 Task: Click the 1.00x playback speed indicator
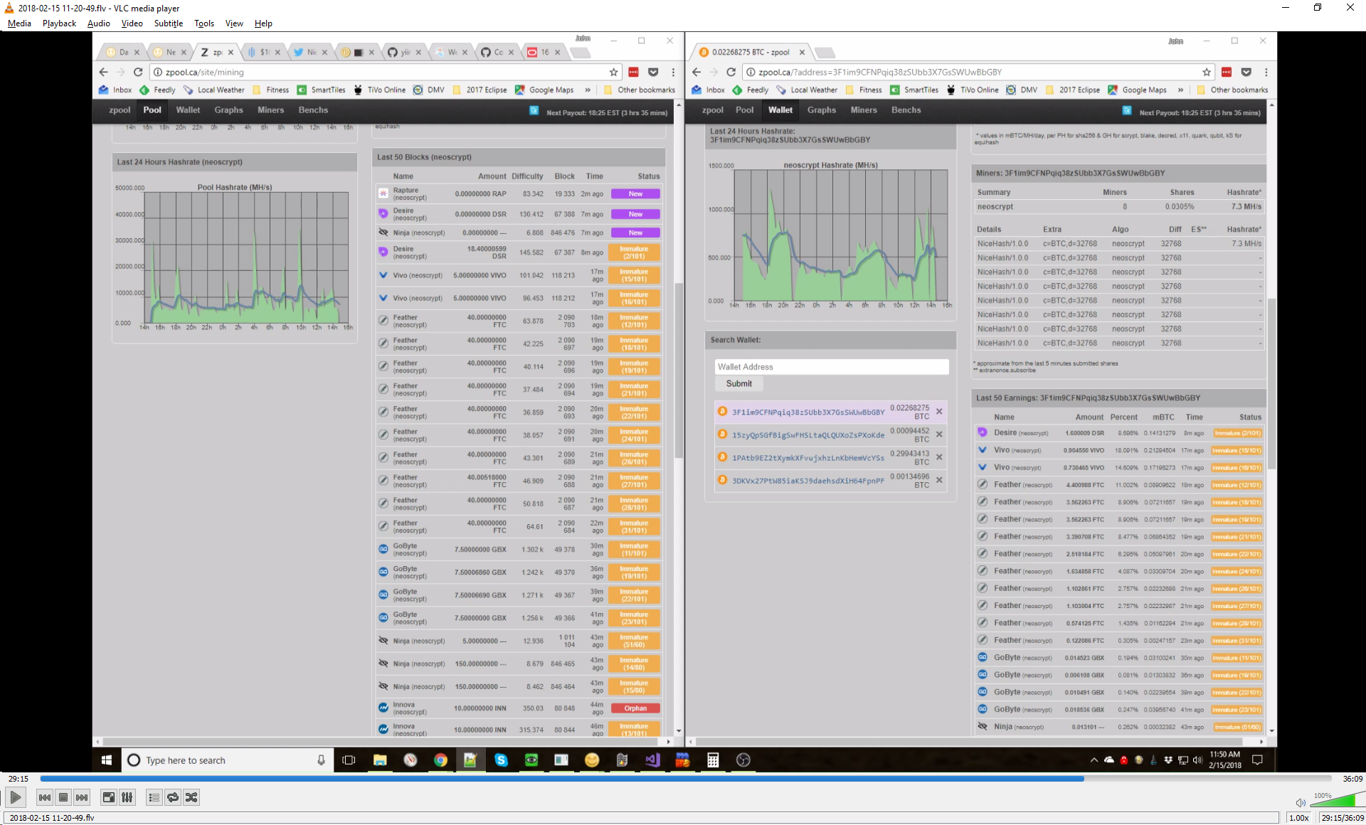(1299, 818)
